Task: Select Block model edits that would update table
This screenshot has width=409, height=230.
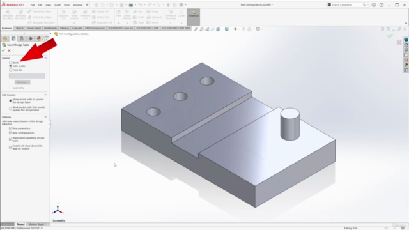Action: pos(10,109)
